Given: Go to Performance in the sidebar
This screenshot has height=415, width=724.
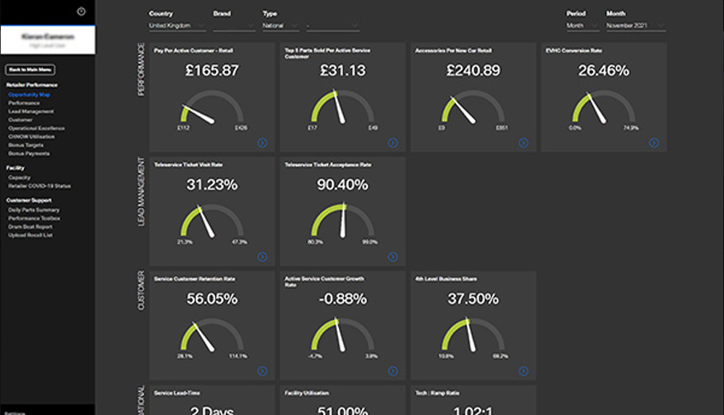Looking at the screenshot, I should click(x=24, y=103).
